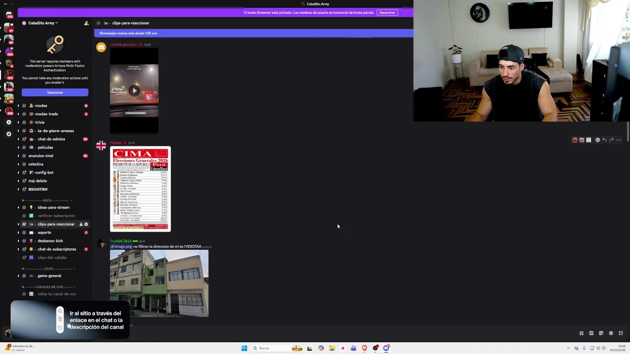Open Discord icon in taskbar
630x354 pixels.
[386, 348]
